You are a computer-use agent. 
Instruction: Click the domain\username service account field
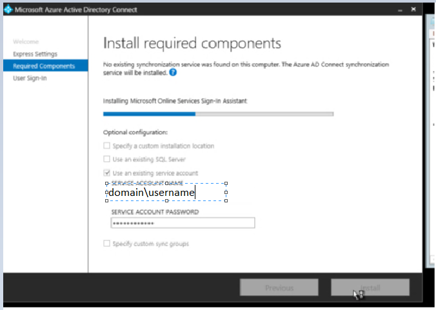point(166,192)
